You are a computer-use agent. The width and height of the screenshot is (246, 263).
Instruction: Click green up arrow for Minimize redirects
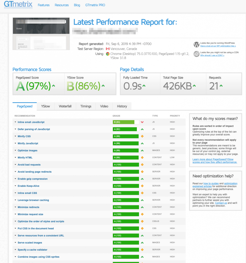[142, 207]
